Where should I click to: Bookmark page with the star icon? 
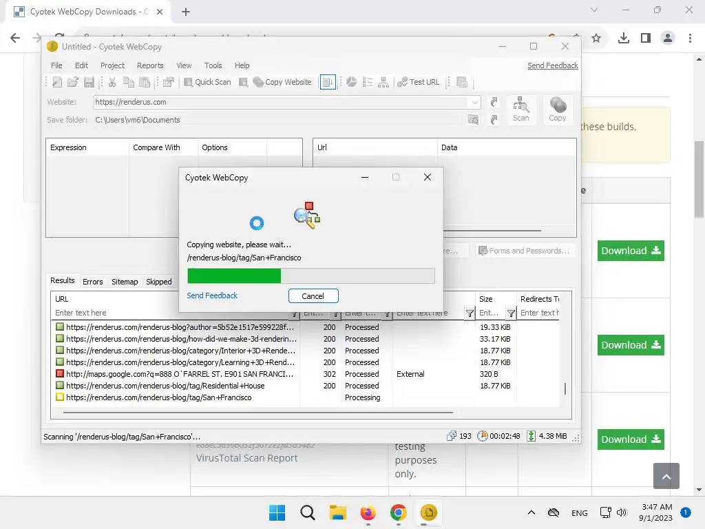click(x=596, y=39)
